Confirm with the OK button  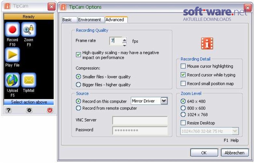[x=204, y=153]
